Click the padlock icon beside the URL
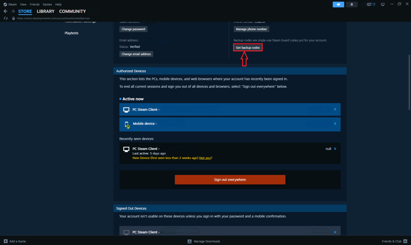The width and height of the screenshot is (411, 245). click(13, 18)
